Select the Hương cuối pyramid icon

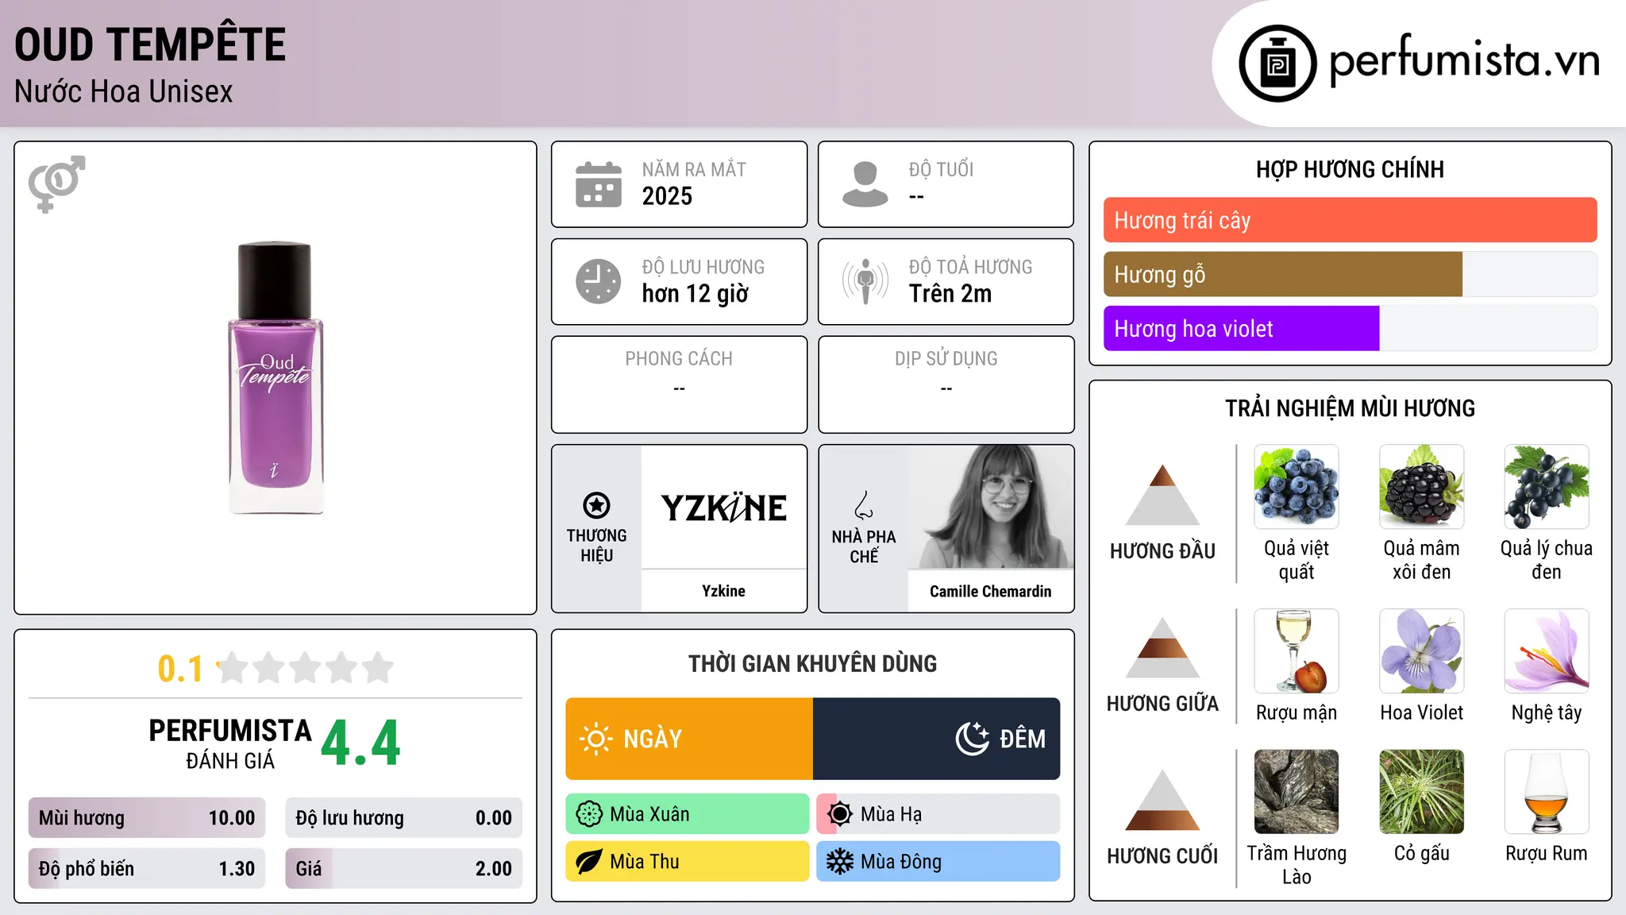[1162, 800]
